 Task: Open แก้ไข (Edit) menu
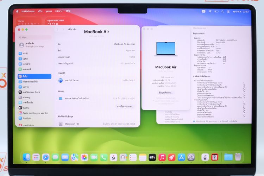tap(40, 11)
